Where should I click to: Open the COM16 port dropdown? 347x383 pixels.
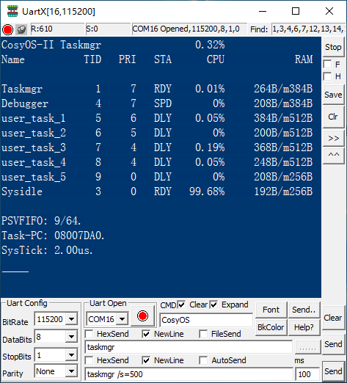(122, 319)
